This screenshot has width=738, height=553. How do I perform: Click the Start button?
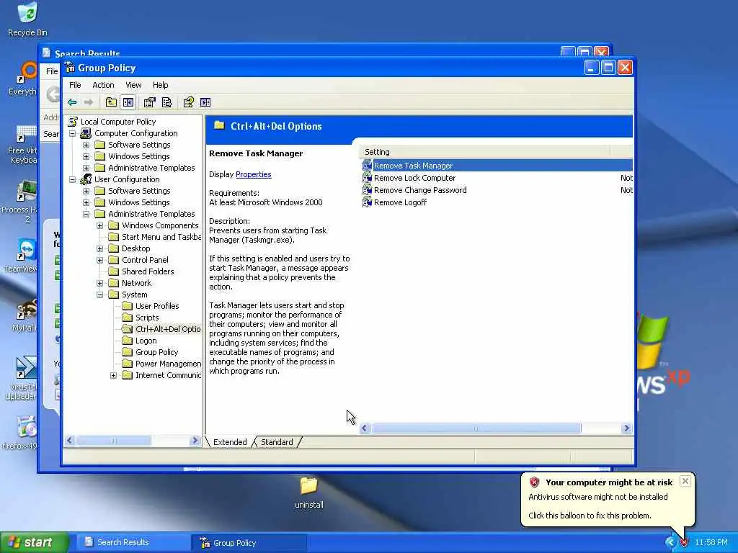[x=33, y=543]
